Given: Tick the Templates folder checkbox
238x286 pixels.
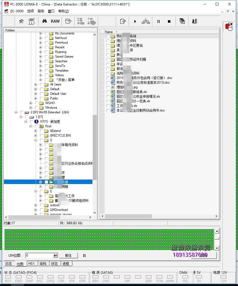Looking at the screenshot, I should (x=46, y=70).
